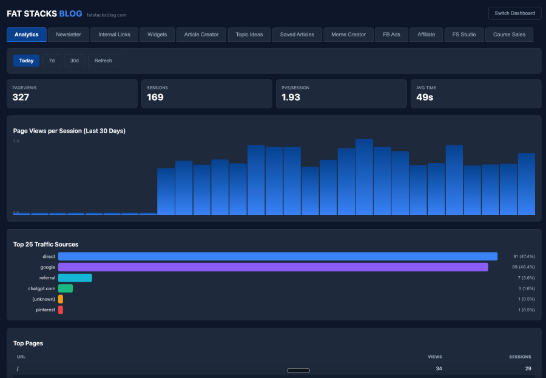546x378 pixels.
Task: Switch the date range to 7d
Action: pos(52,61)
